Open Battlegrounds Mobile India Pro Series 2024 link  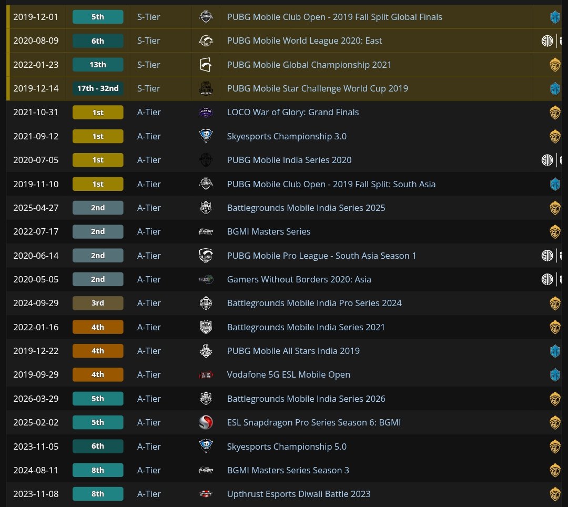click(314, 303)
